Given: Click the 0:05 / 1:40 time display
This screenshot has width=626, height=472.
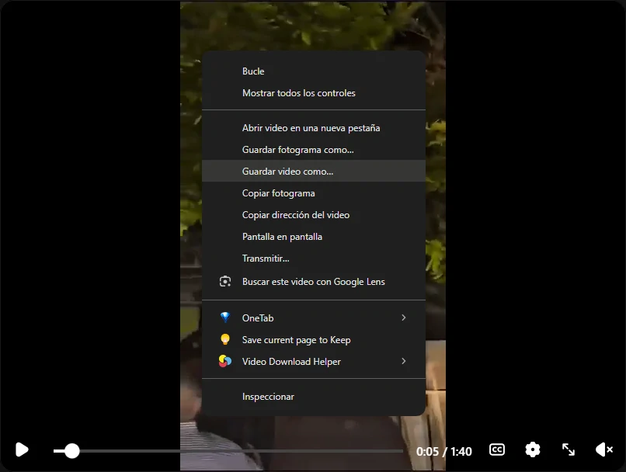Looking at the screenshot, I should (x=444, y=451).
